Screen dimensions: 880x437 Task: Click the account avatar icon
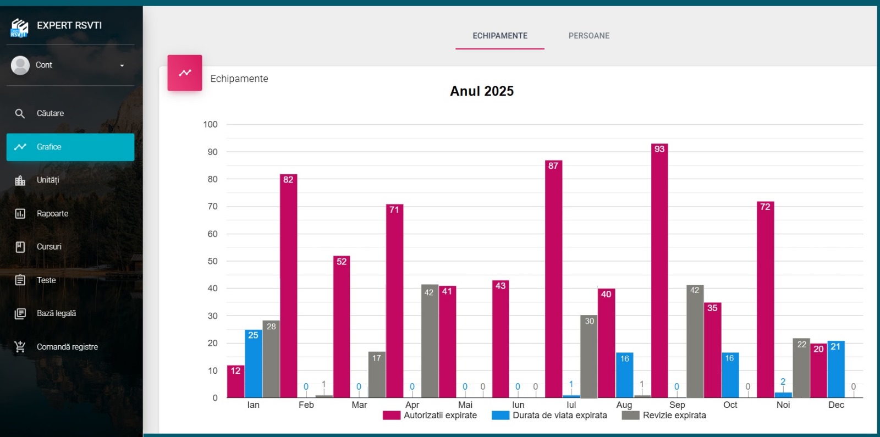pos(20,65)
